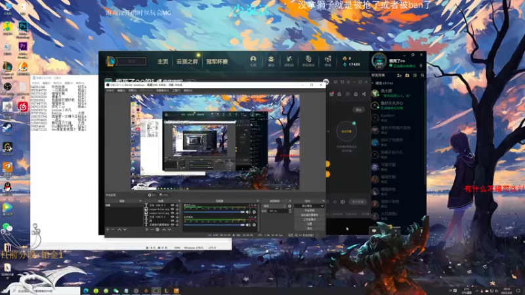Click the add friend icon in friends list
This screenshot has height=295, width=525.
click(x=399, y=75)
